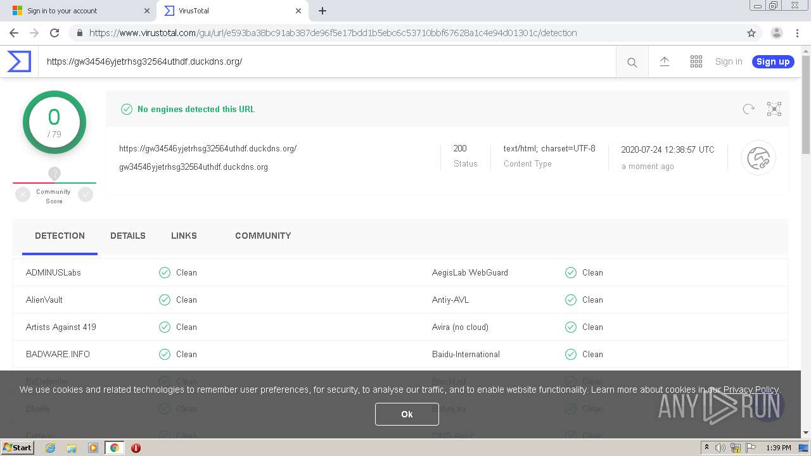Click the site padlock icon
811x456 pixels.
tap(79, 33)
